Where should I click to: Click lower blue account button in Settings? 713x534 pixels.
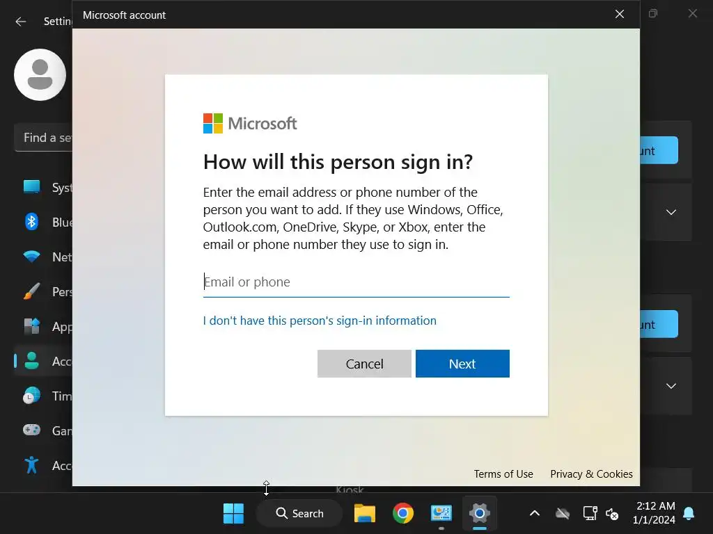click(x=659, y=324)
